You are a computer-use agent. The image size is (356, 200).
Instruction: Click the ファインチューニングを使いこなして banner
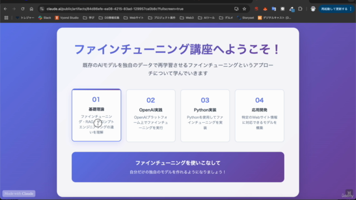[178, 167]
